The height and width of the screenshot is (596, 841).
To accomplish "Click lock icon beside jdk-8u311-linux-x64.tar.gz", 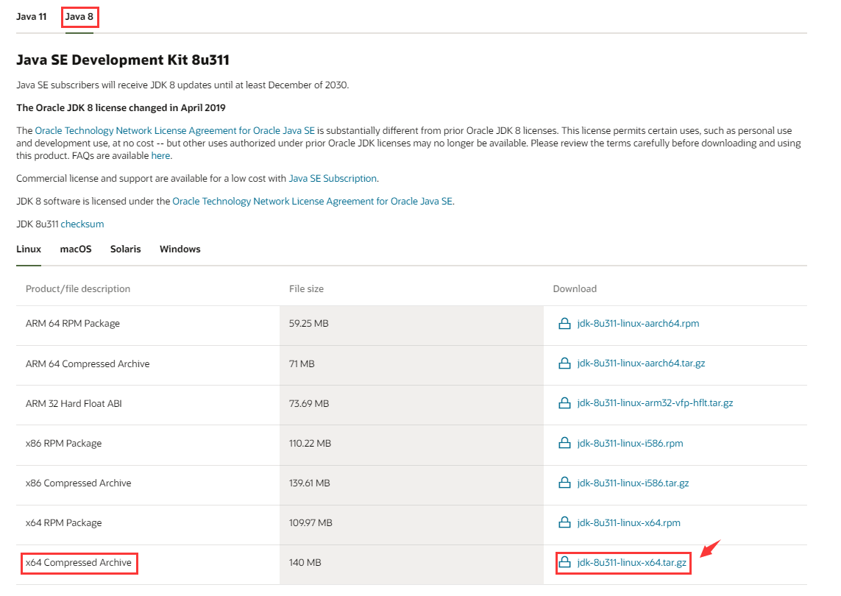I will pyautogui.click(x=564, y=562).
